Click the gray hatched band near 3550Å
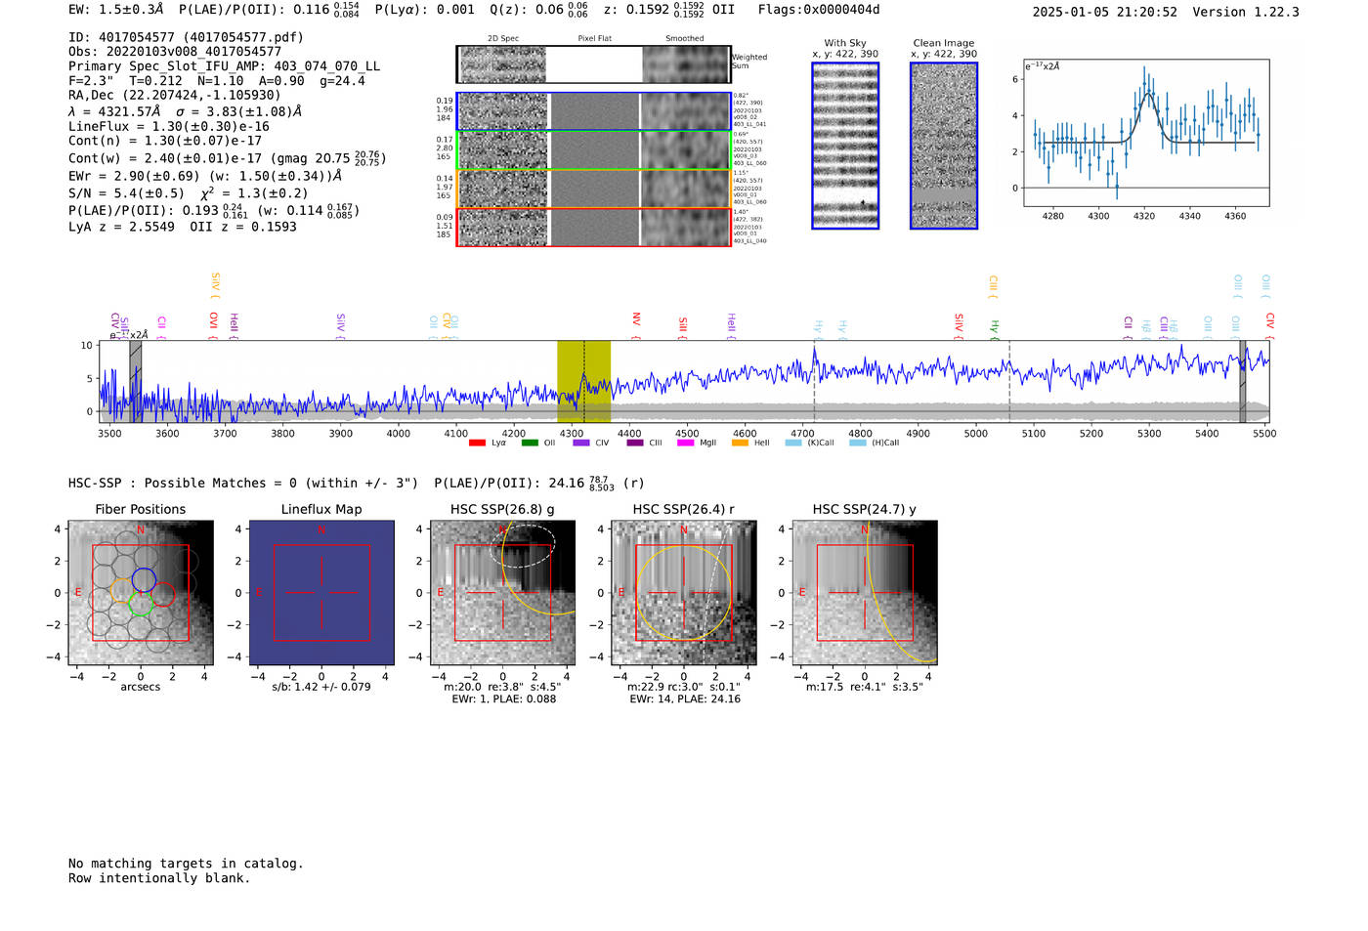 click(x=136, y=381)
